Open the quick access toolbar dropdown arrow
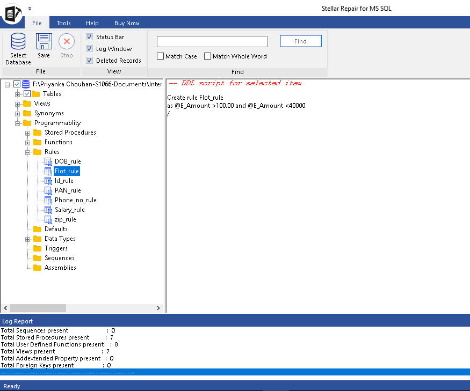Image resolution: width=470 pixels, height=391 pixels. coord(30,9)
